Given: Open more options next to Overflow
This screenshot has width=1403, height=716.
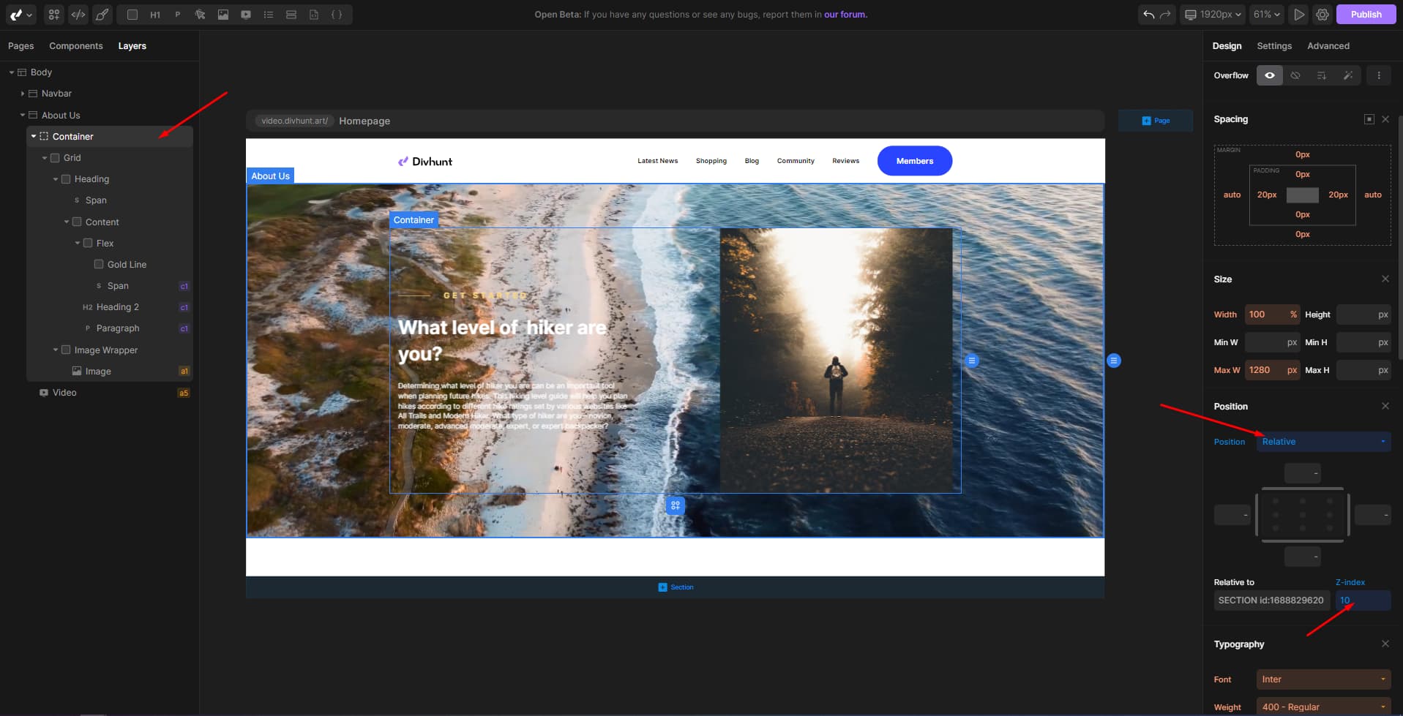Looking at the screenshot, I should [1379, 75].
